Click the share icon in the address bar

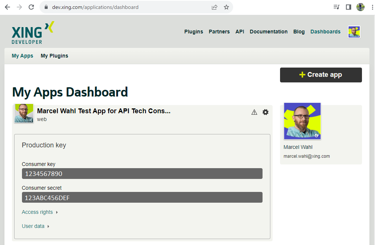tap(214, 7)
